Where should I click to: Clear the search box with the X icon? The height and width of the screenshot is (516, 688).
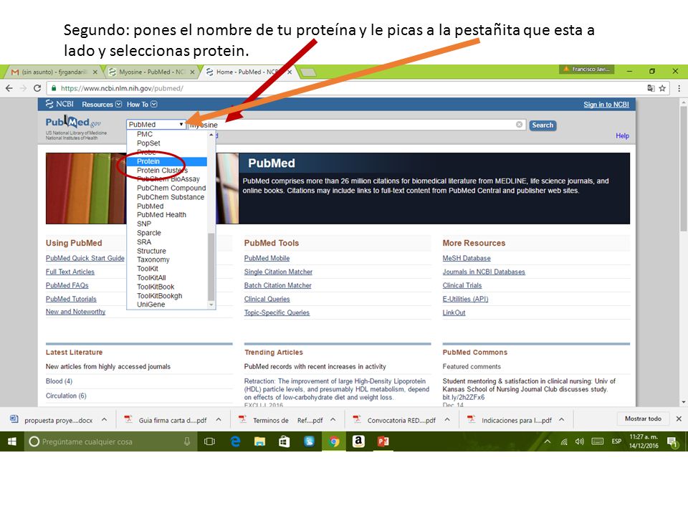tap(519, 125)
